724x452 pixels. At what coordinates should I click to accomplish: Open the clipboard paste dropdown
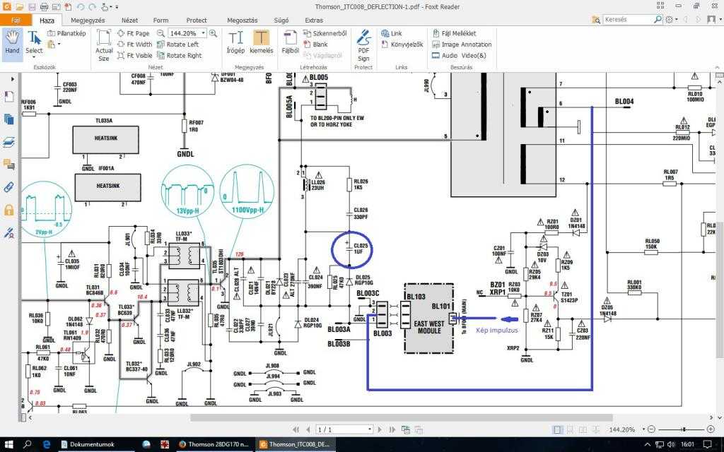[x=59, y=44]
